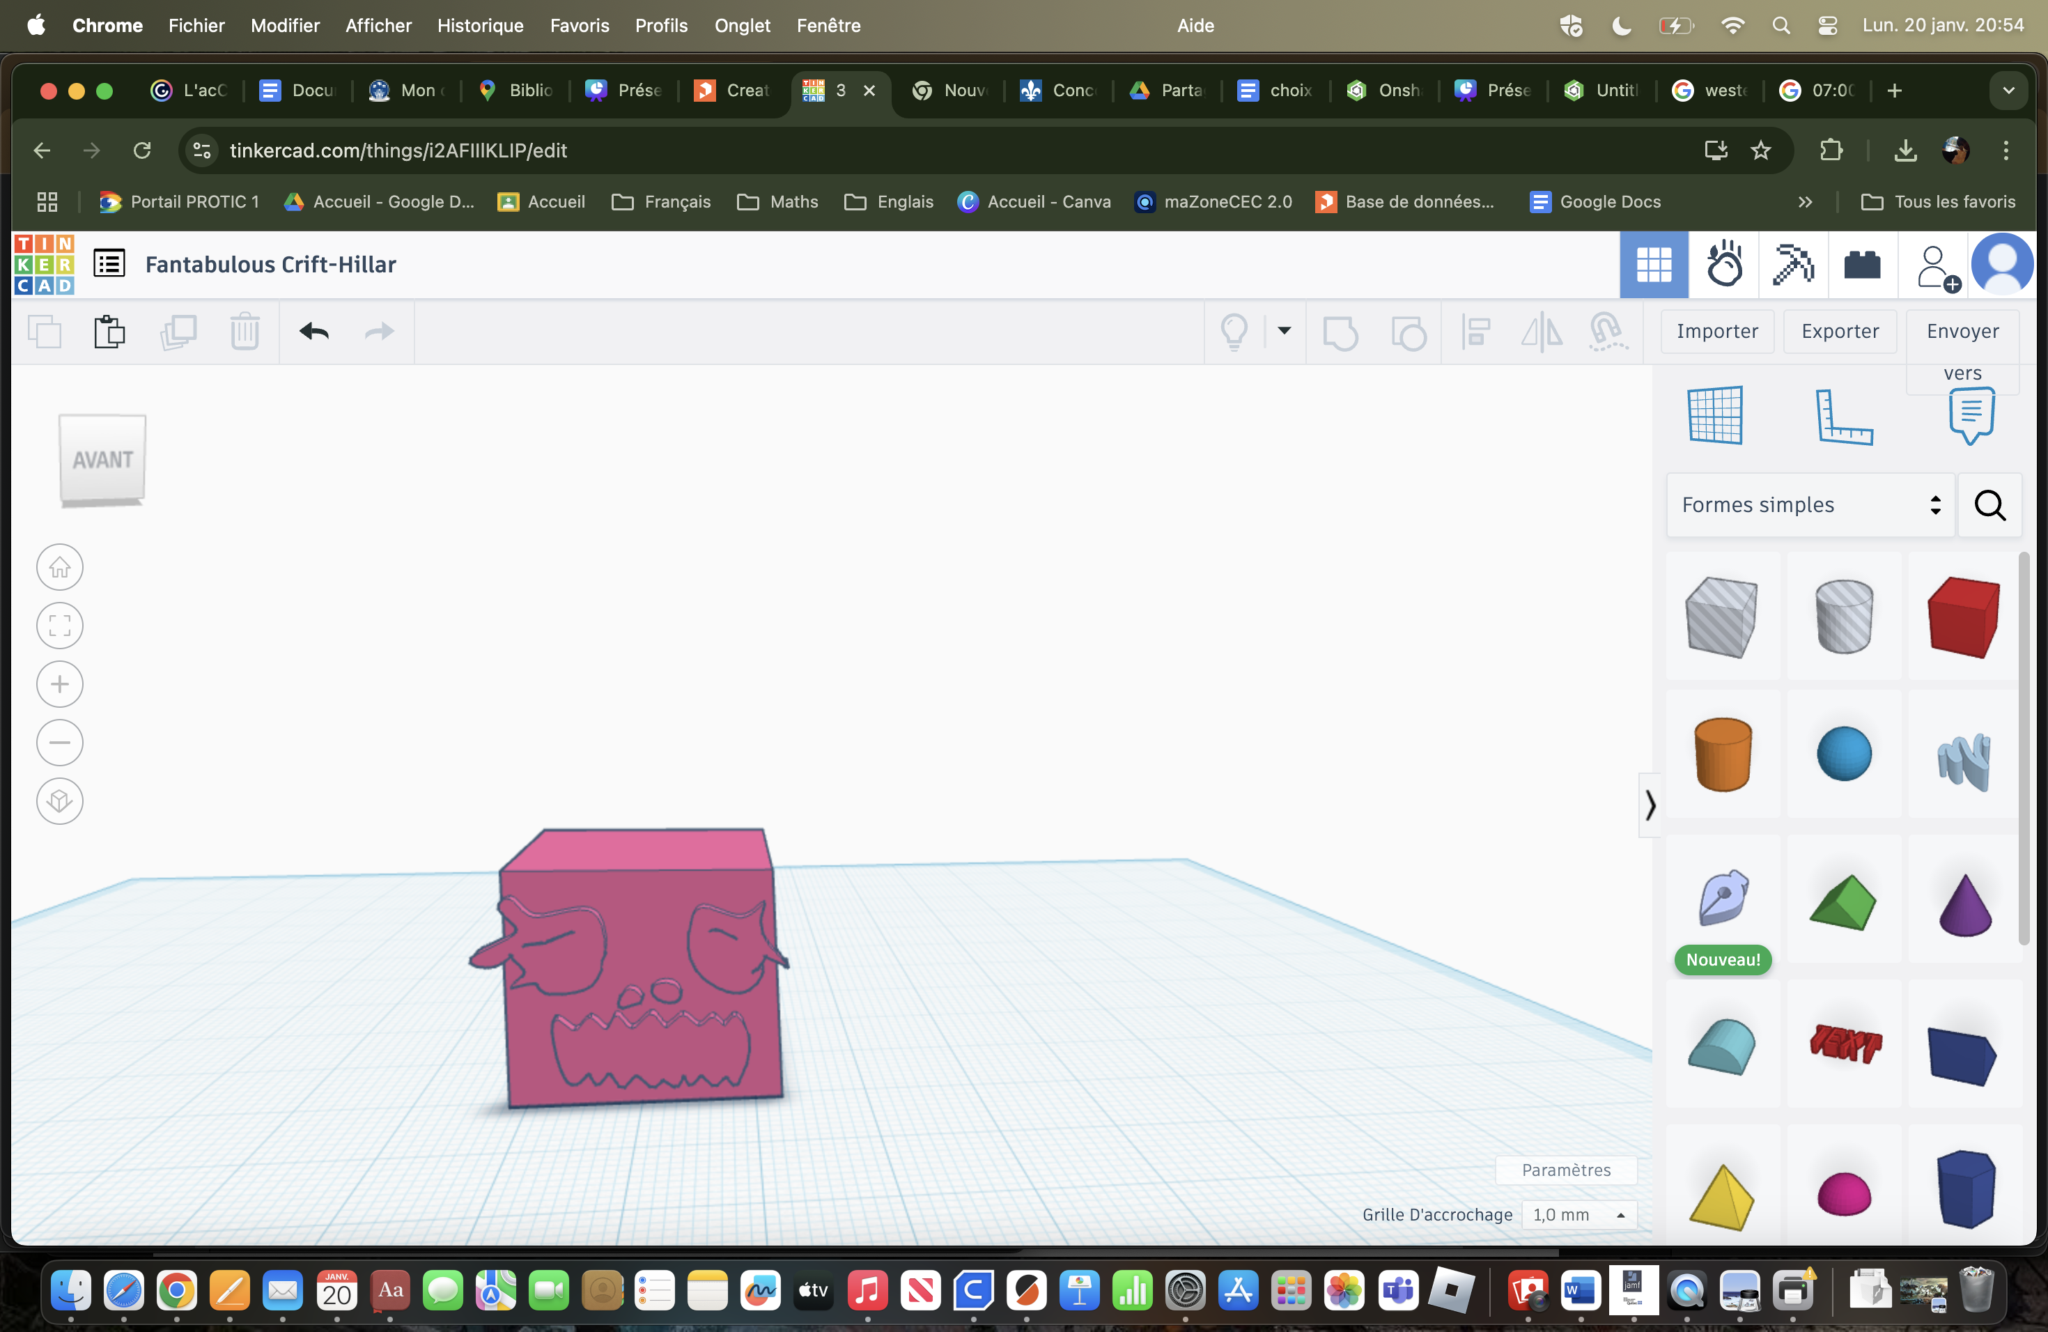Image resolution: width=2048 pixels, height=1332 pixels.
Task: Toggle orthographic perspective view cube icon
Action: tap(59, 801)
